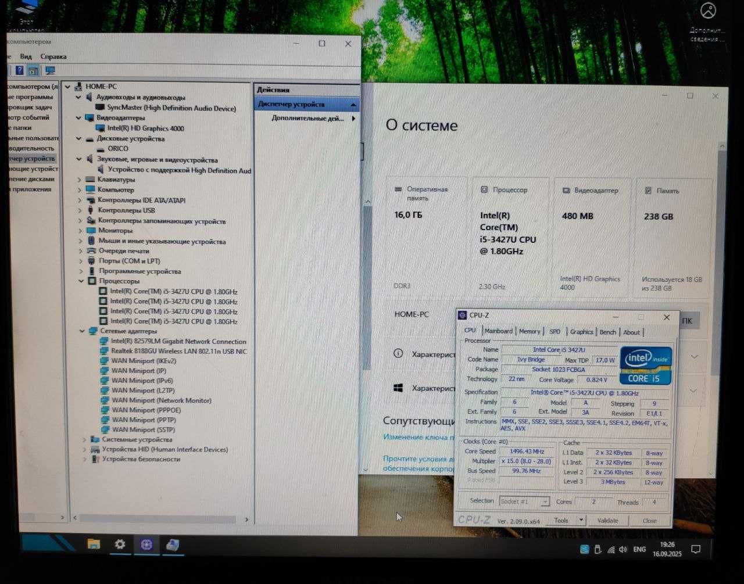Click device tree horizontal scrollbar
This screenshot has width=744, height=584.
[157, 519]
